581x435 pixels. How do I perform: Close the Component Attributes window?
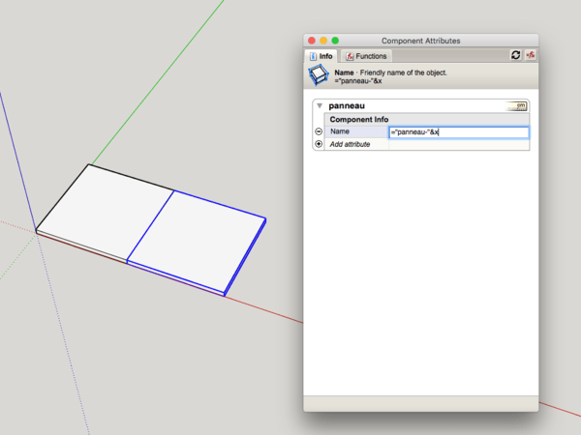click(x=312, y=41)
